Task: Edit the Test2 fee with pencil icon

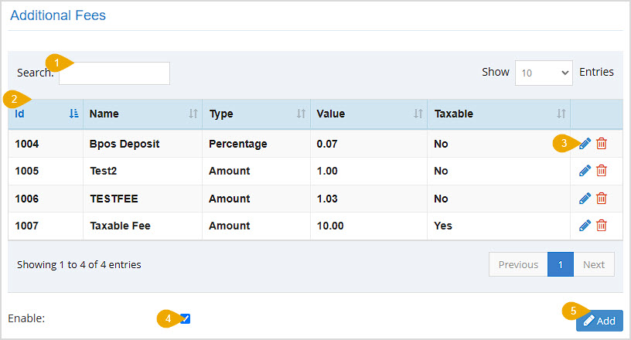Action: (585, 171)
